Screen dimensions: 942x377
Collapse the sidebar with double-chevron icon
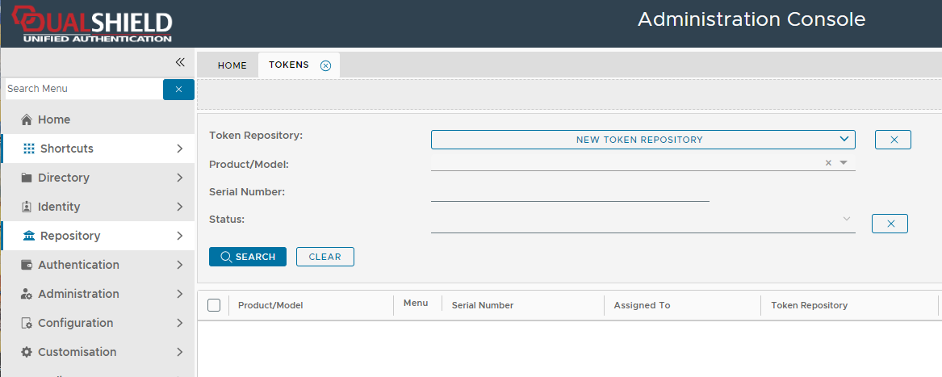(180, 62)
